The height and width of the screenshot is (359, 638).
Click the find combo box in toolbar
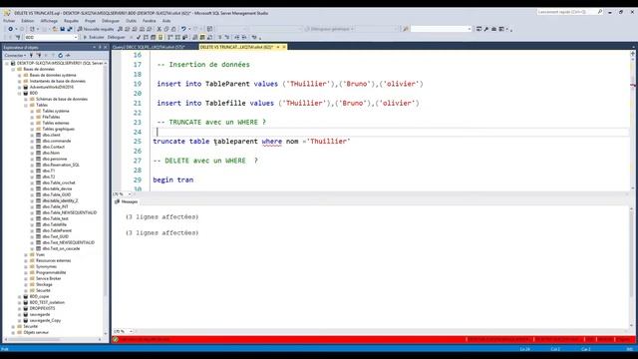[441, 29]
